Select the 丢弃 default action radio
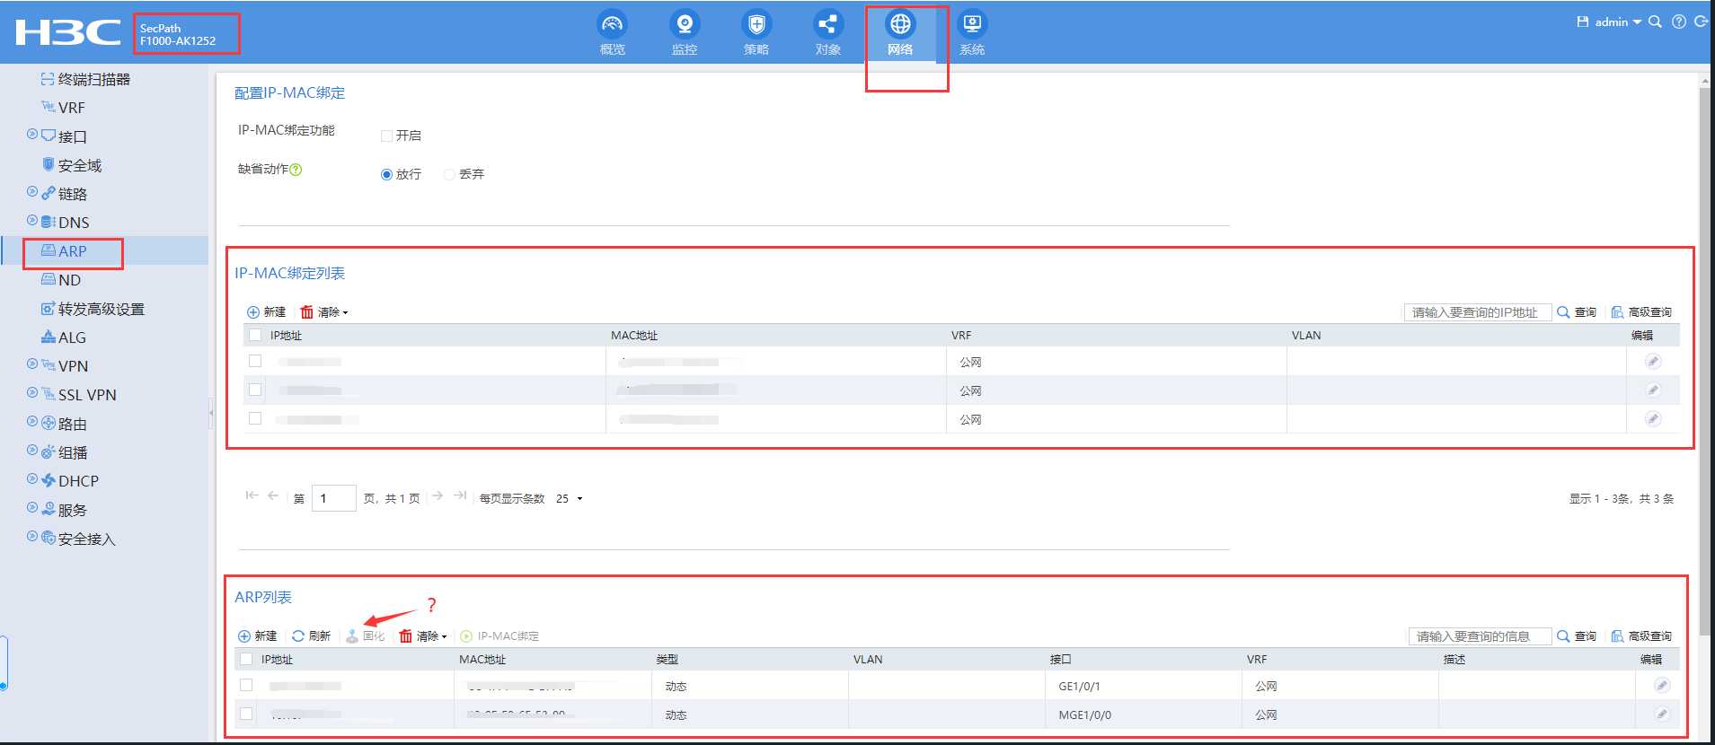The image size is (1715, 745). (449, 174)
